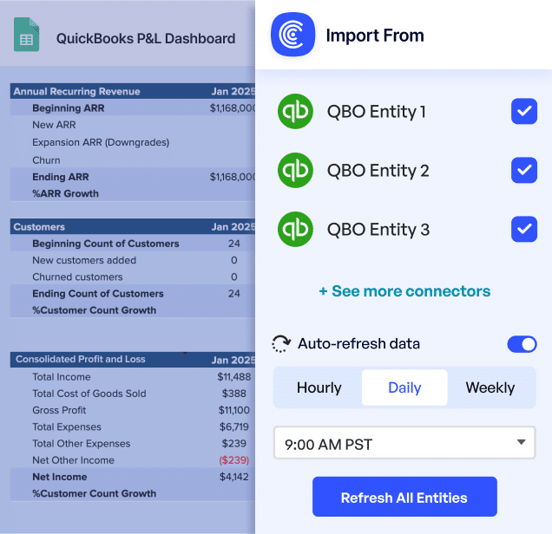
Task: Click the QuickBooks P&L Dashboard title
Action: coord(146,38)
